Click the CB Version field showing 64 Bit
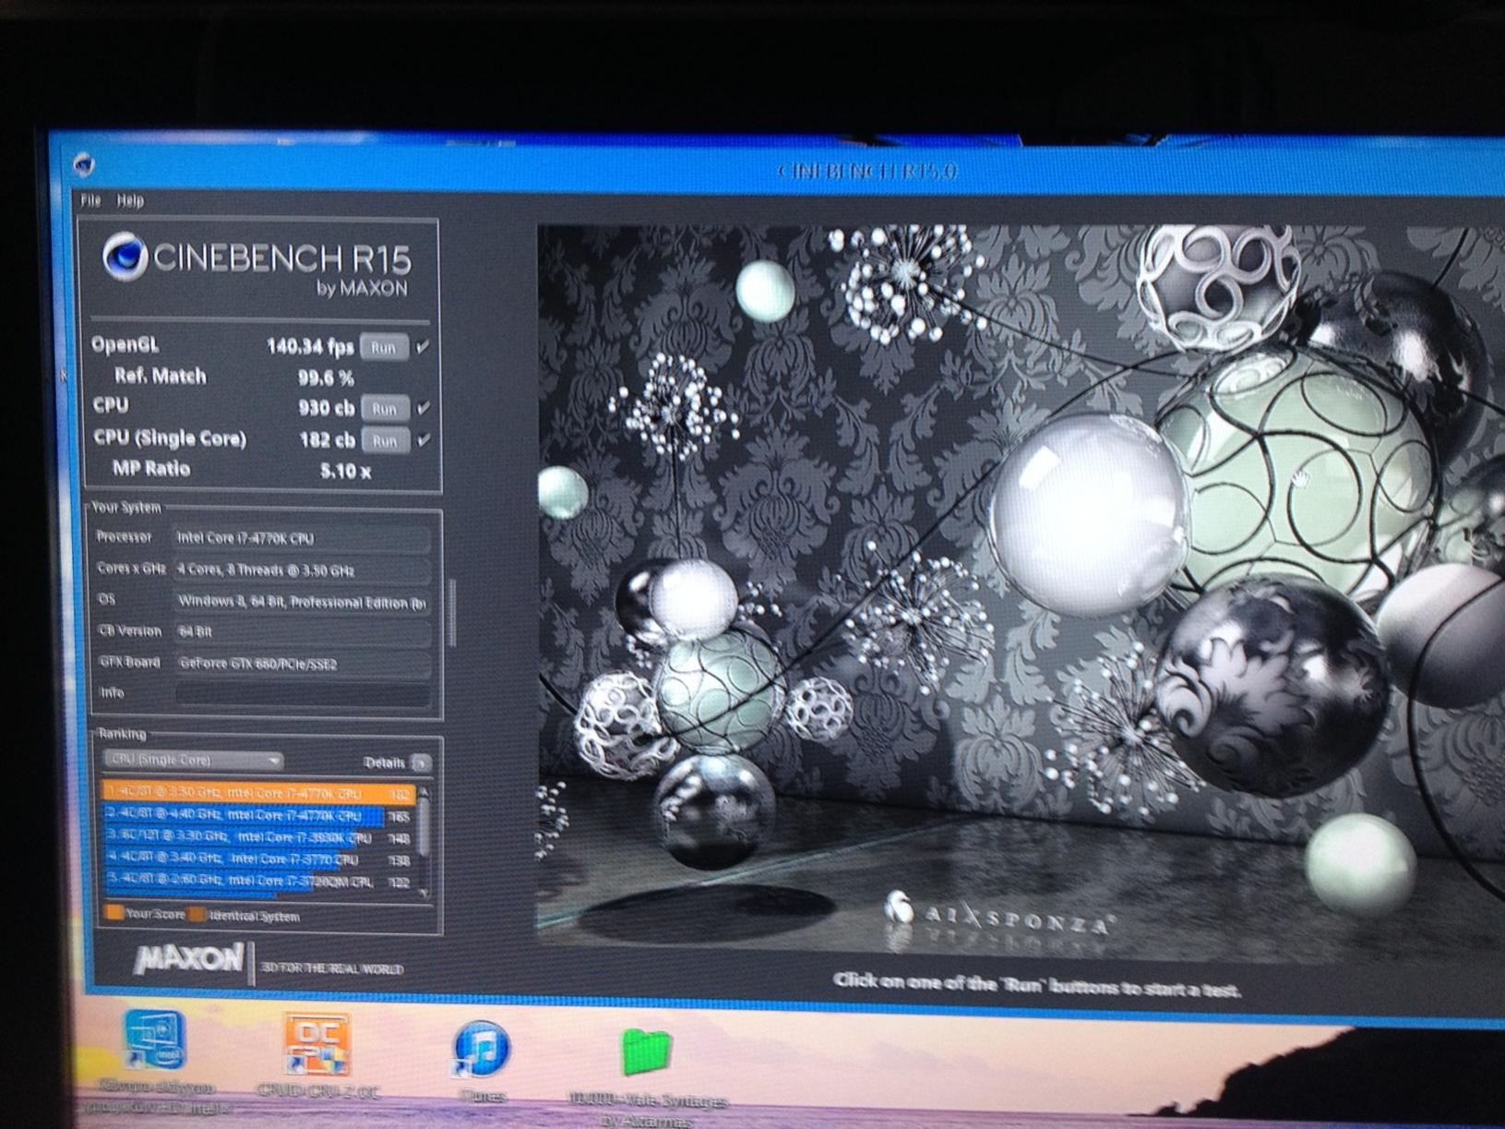This screenshot has width=1505, height=1129. pyautogui.click(x=303, y=632)
